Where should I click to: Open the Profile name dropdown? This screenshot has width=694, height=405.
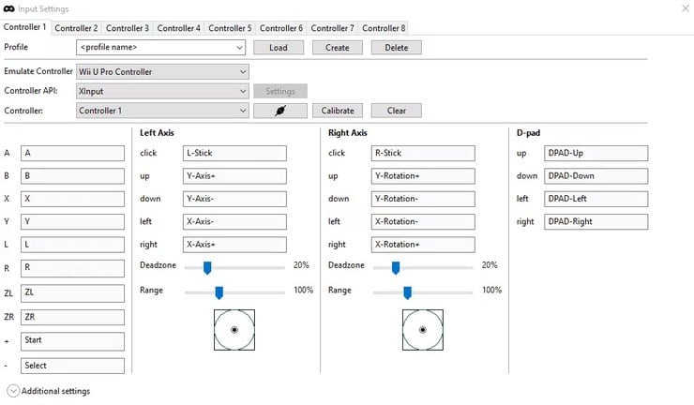click(x=160, y=48)
